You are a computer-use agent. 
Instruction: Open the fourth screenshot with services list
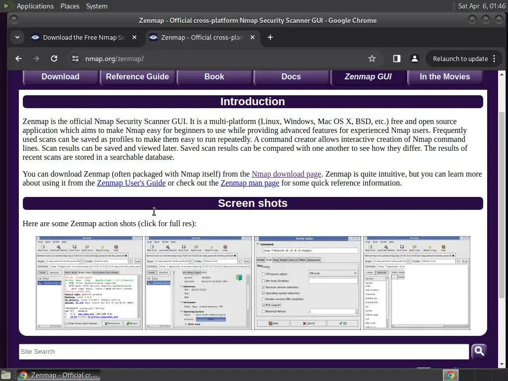coord(417,283)
